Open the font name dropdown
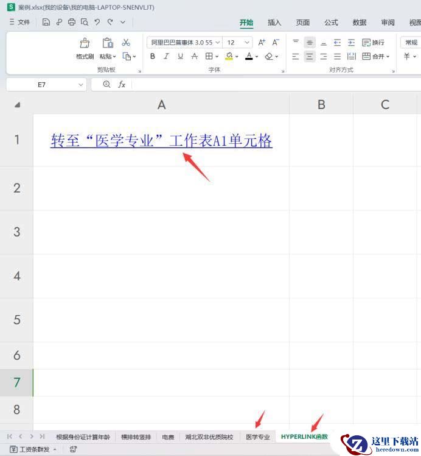The height and width of the screenshot is (456, 421). (217, 43)
